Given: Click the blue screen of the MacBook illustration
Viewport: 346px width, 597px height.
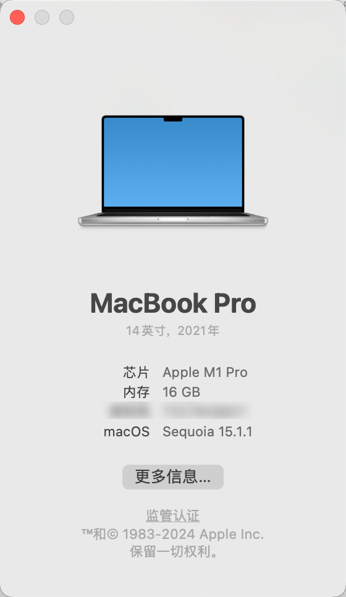Looking at the screenshot, I should click(173, 163).
